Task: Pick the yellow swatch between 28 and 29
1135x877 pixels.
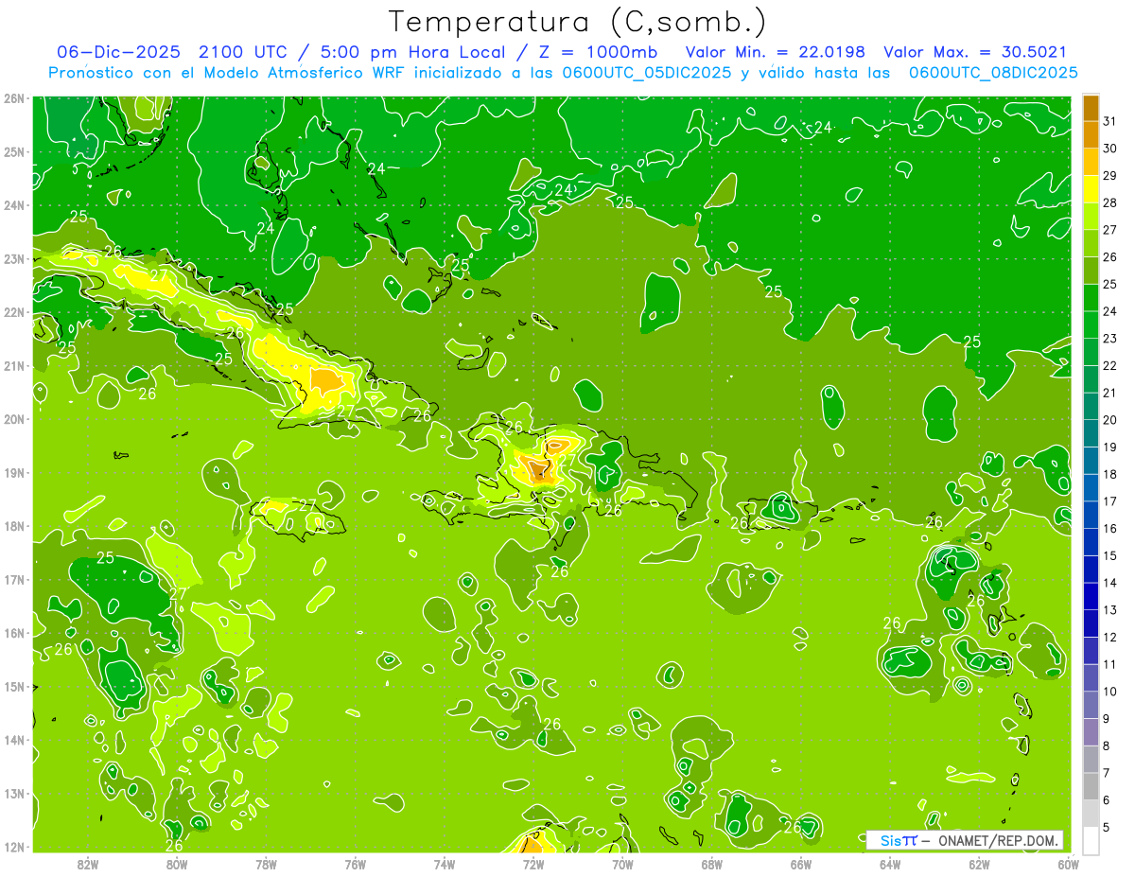Action: pyautogui.click(x=1091, y=189)
